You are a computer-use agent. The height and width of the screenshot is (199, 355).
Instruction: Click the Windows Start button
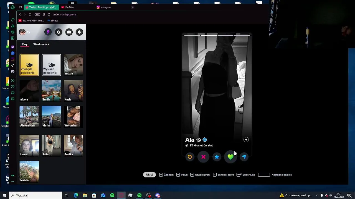4,195
